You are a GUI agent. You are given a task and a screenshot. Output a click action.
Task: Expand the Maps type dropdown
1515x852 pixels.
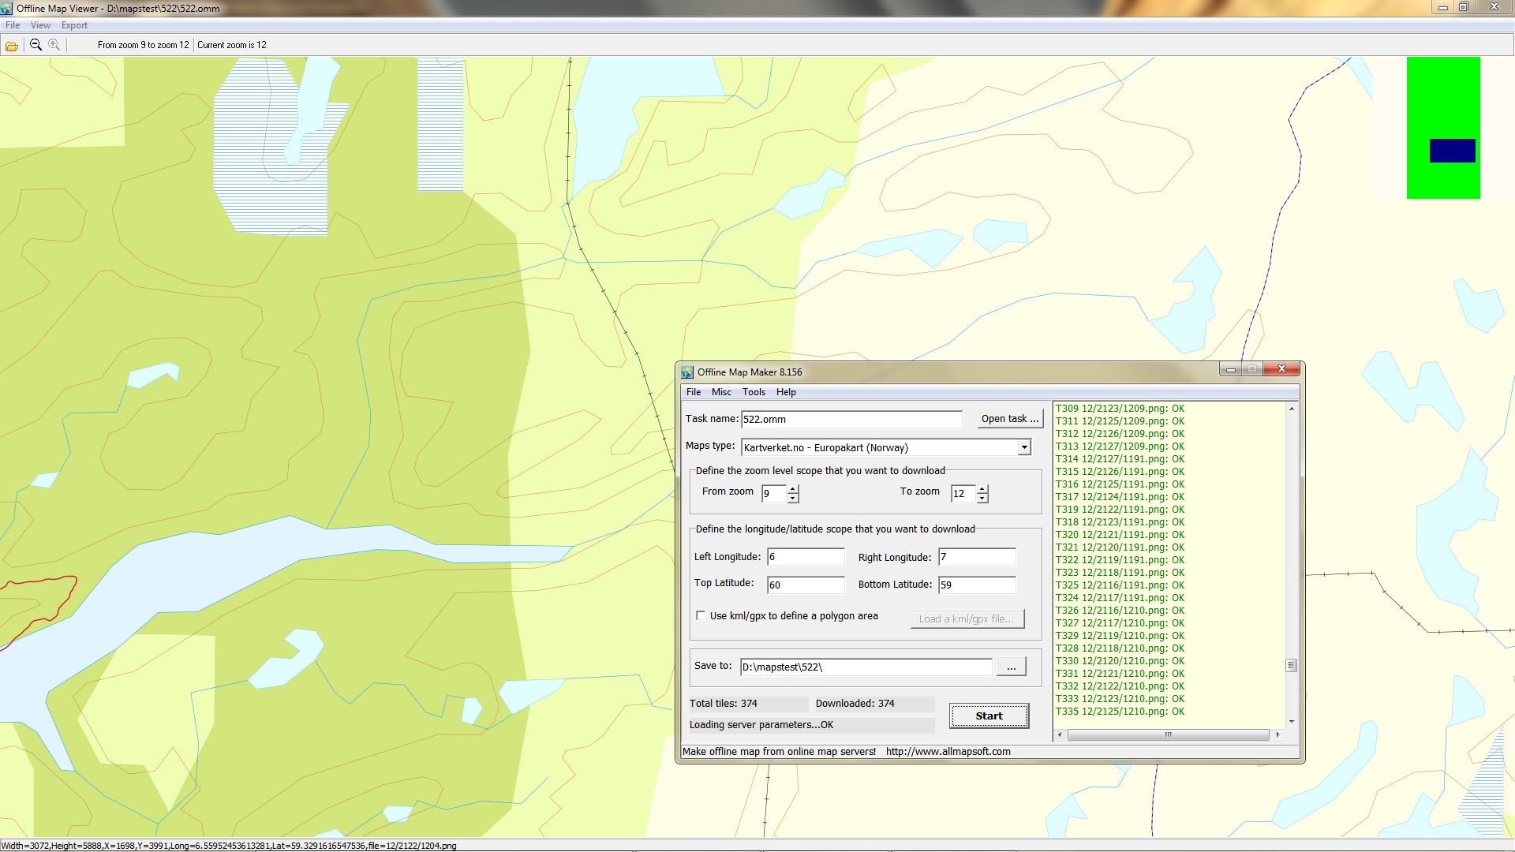1023,447
